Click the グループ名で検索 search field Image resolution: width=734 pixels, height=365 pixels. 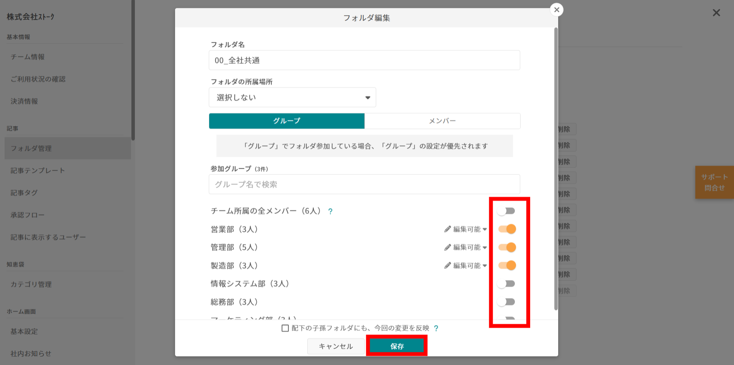pos(364,184)
